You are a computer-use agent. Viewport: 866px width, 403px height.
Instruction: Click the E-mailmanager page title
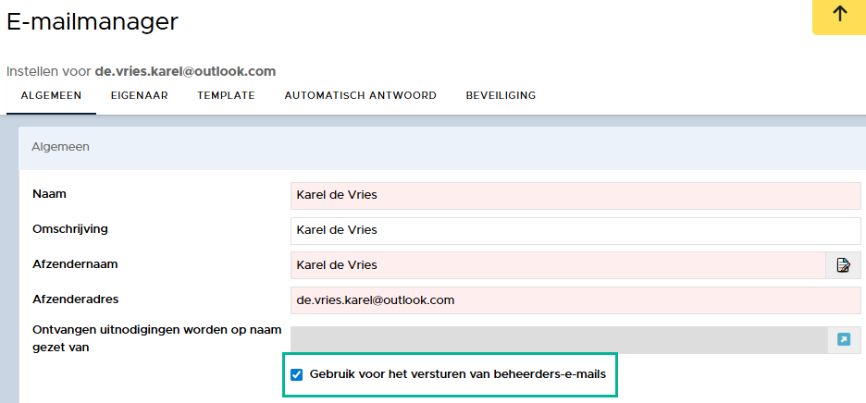pos(93,22)
